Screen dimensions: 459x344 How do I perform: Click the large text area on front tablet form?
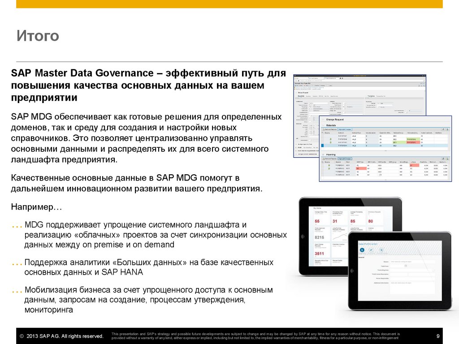click(412, 287)
